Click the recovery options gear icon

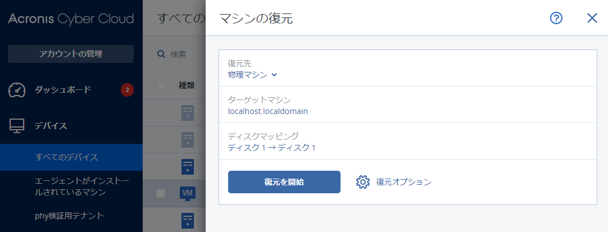[362, 182]
